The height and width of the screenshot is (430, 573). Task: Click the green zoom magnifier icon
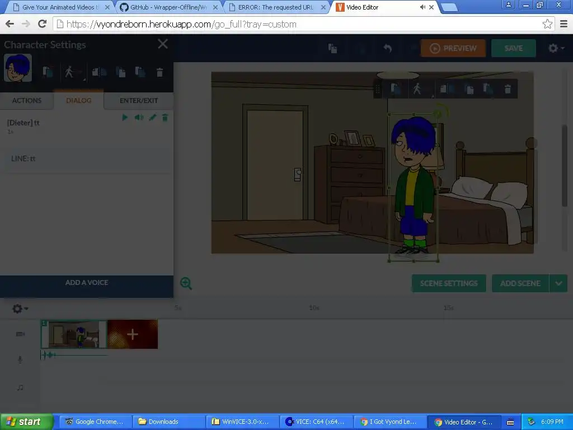pyautogui.click(x=186, y=283)
